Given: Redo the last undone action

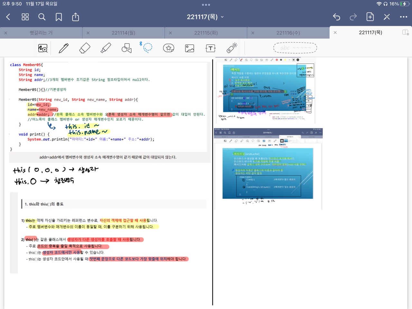Looking at the screenshot, I should (353, 17).
